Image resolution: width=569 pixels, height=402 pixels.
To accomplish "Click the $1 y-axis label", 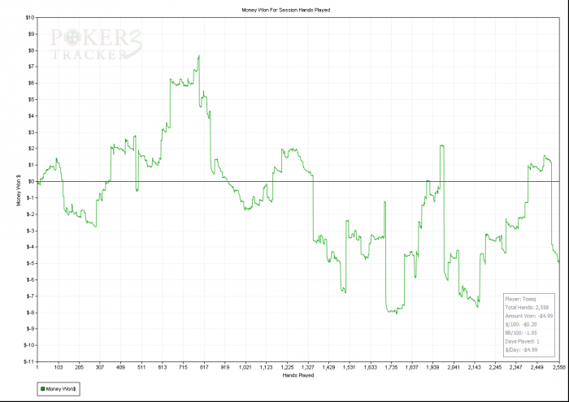I will [31, 165].
